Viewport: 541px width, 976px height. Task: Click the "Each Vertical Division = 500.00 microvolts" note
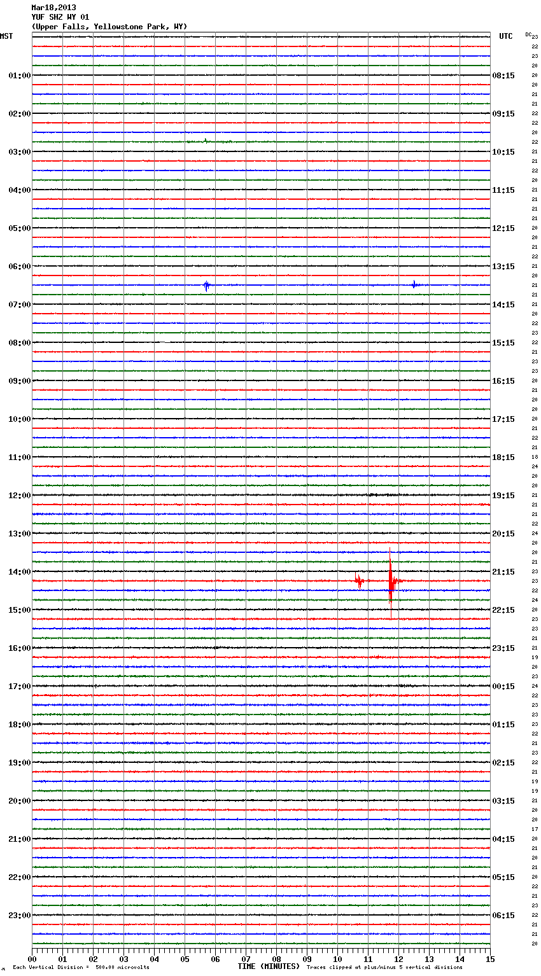tap(81, 968)
